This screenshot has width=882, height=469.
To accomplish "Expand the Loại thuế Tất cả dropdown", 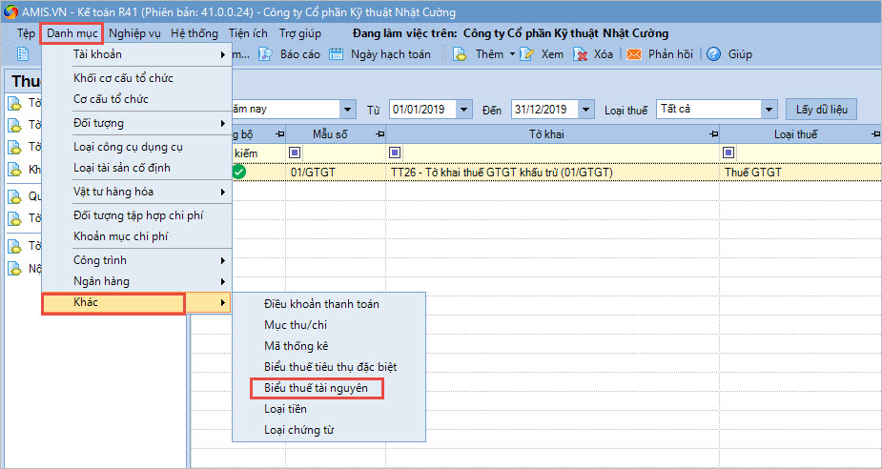I will (767, 110).
